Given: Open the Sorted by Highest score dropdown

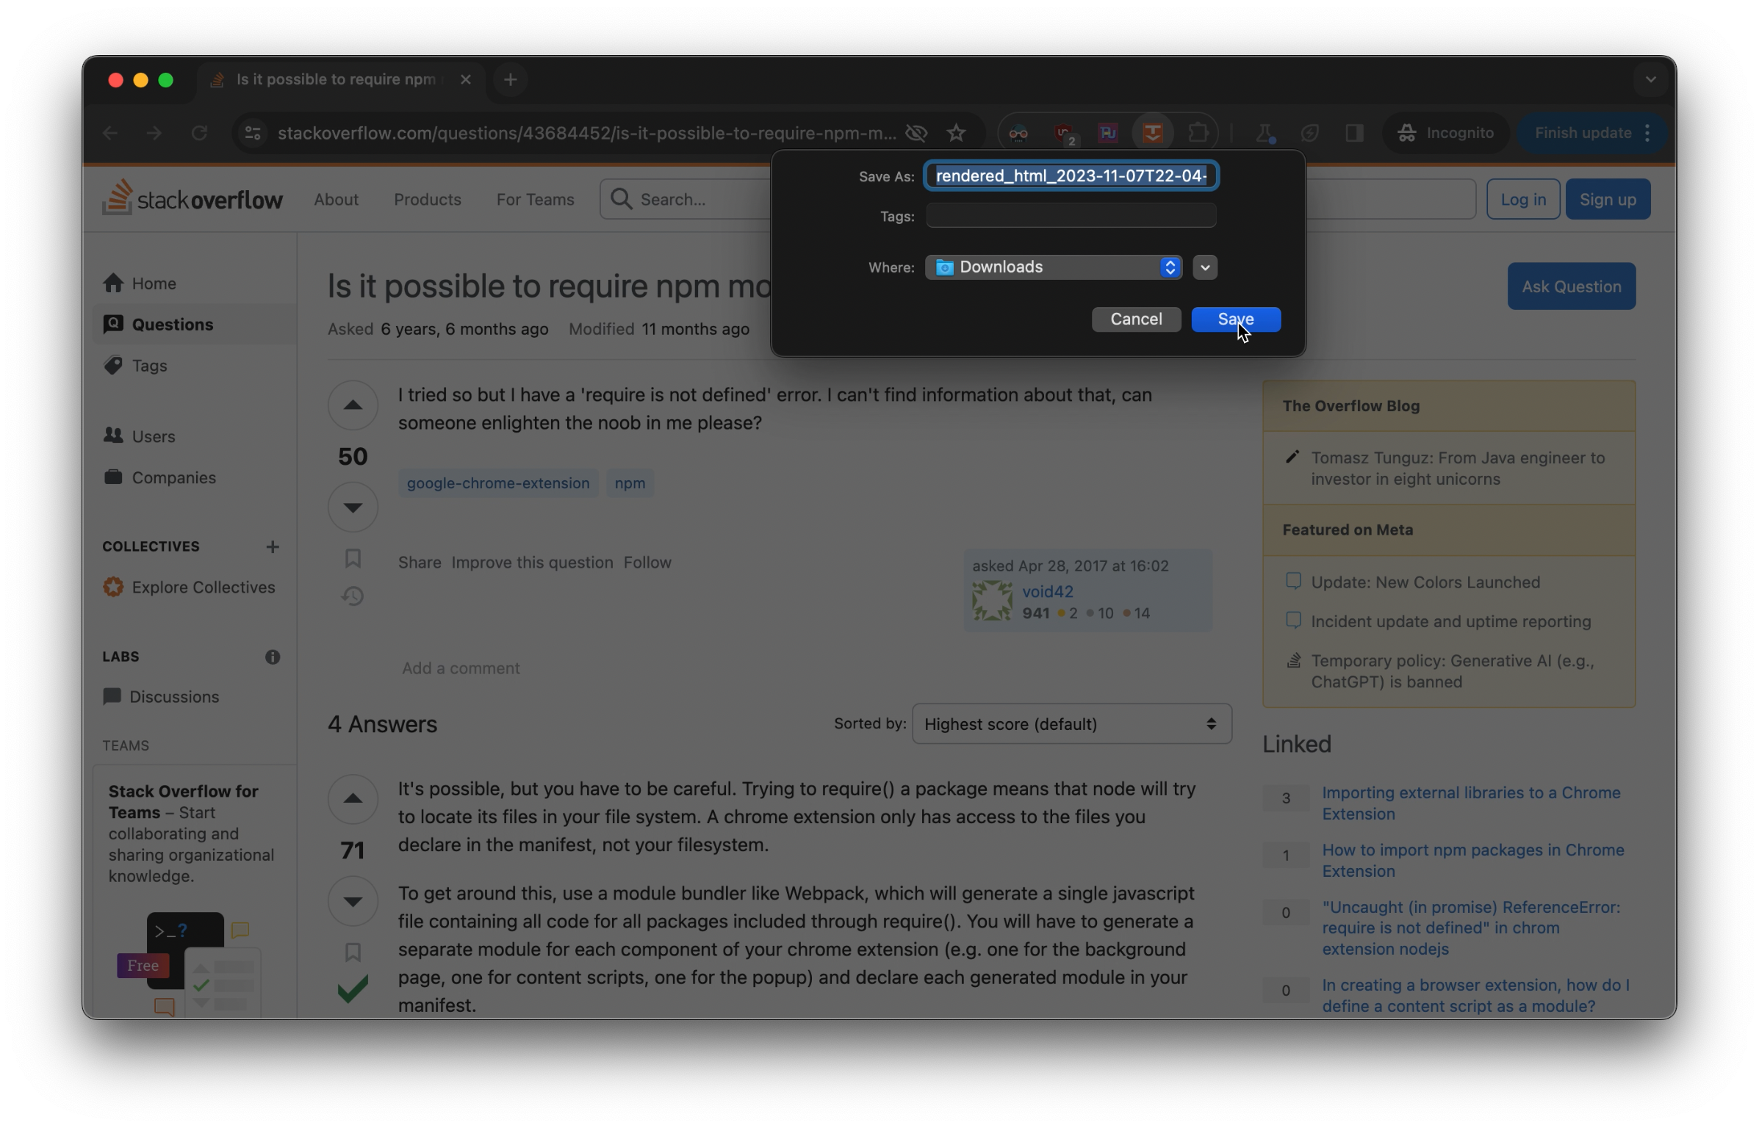Looking at the screenshot, I should (x=1071, y=724).
